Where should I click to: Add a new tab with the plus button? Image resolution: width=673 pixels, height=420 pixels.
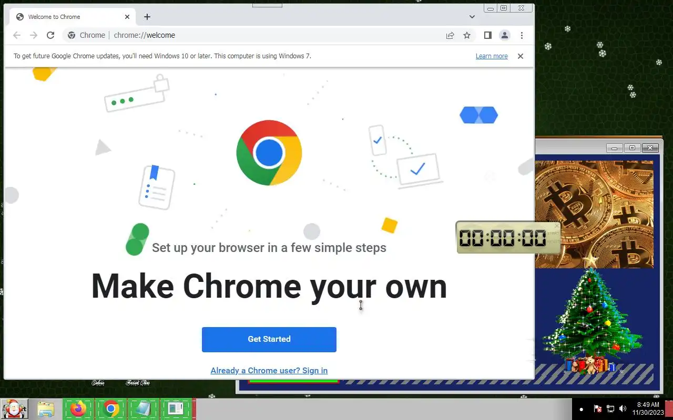coord(147,17)
